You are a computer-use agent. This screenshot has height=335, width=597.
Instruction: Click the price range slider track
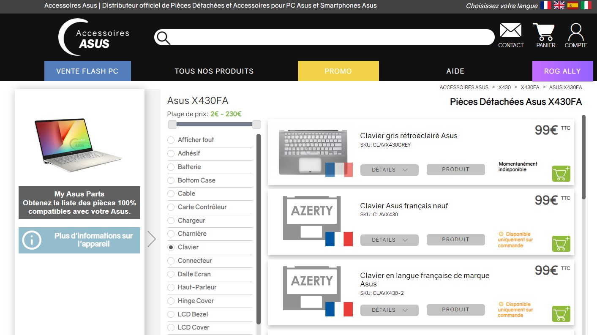point(214,124)
